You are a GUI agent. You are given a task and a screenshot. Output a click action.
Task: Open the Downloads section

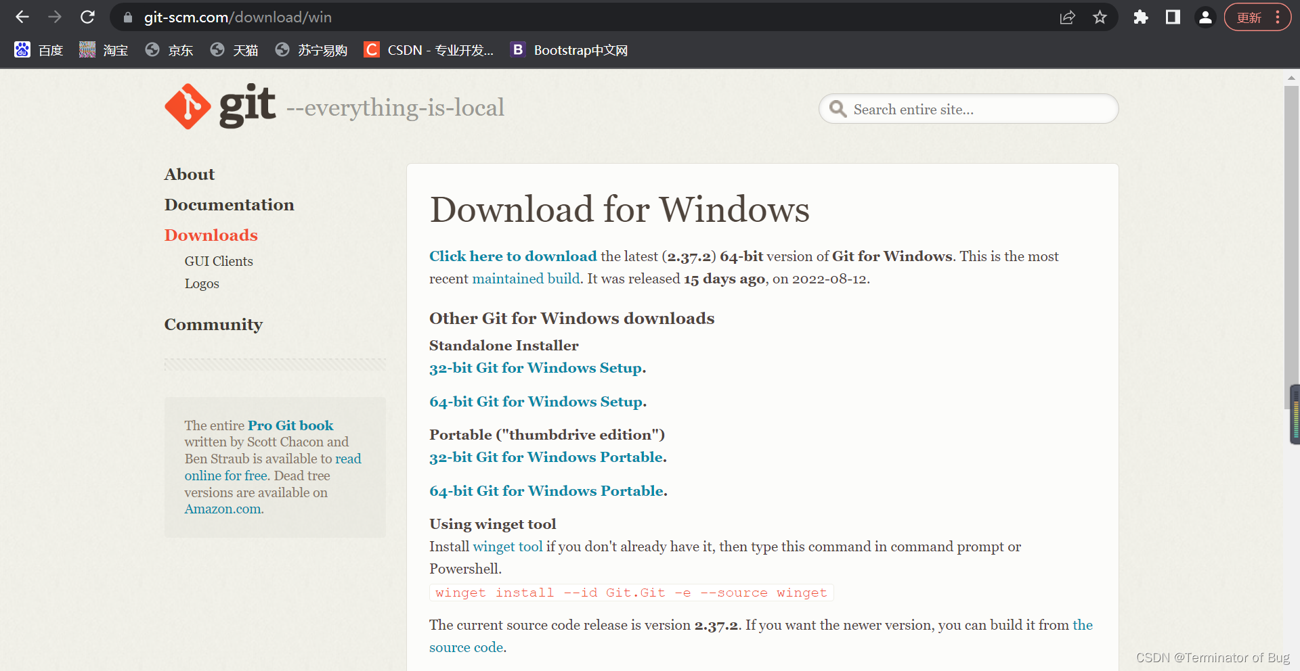pyautogui.click(x=211, y=235)
